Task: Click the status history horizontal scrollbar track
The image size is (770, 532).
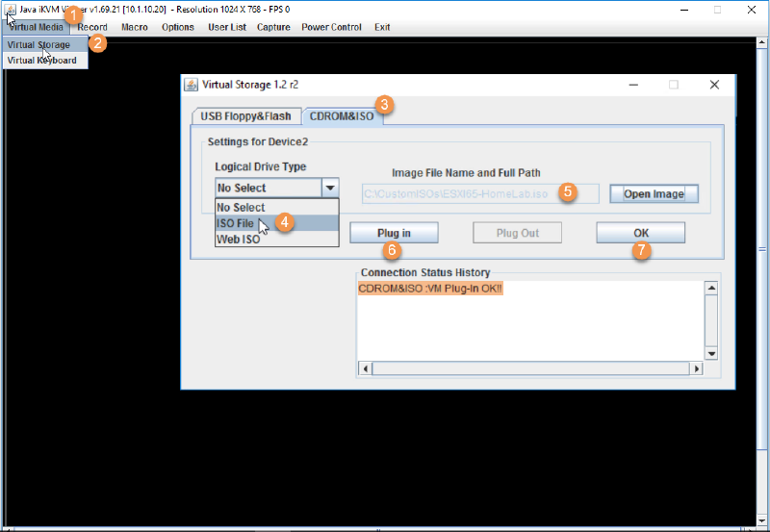Action: (x=531, y=368)
